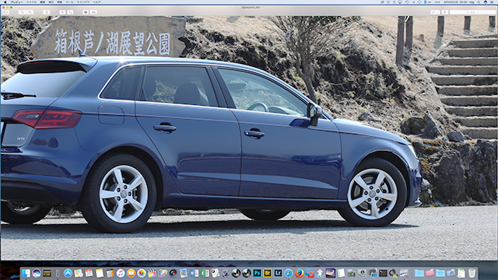Click the green full-screen window button
The height and width of the screenshot is (280, 498).
pyautogui.click(x=12, y=7)
